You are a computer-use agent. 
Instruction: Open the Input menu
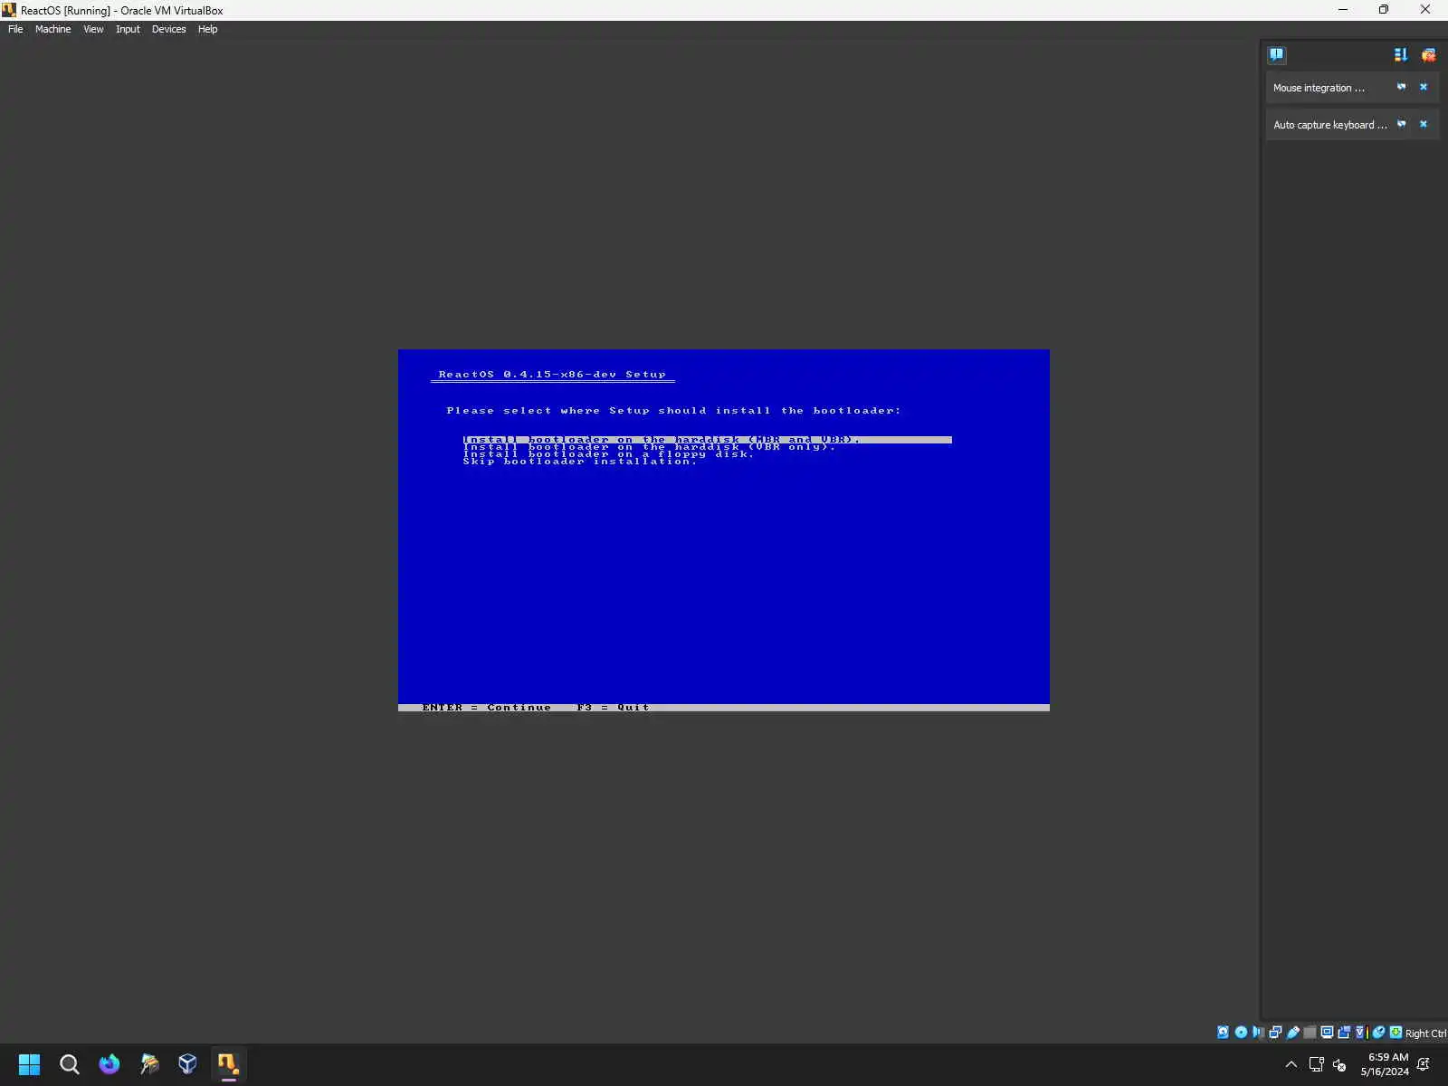(128, 29)
